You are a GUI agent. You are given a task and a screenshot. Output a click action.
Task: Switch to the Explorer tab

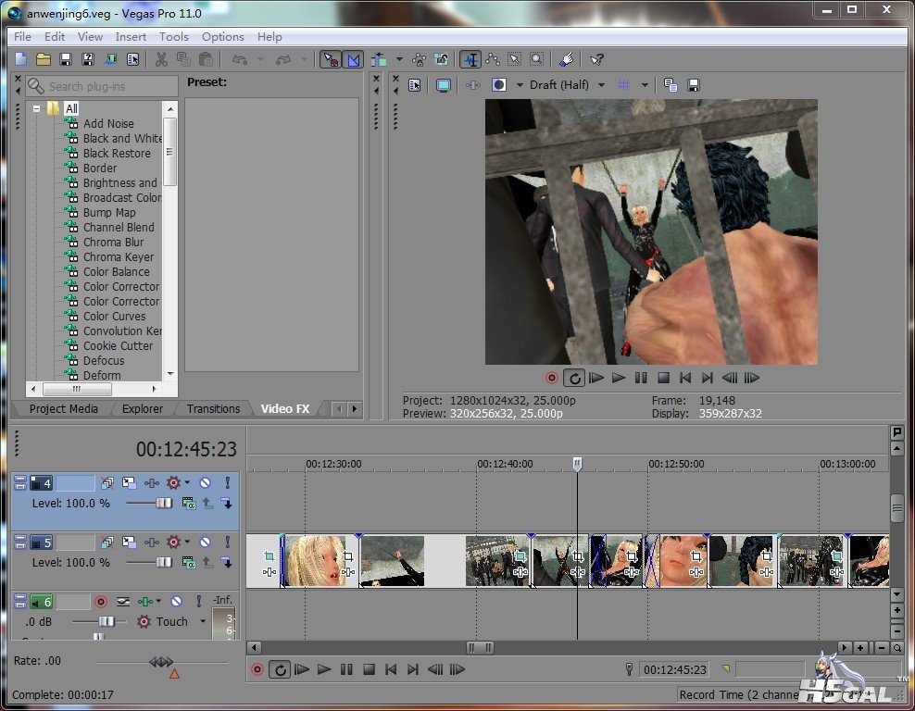143,408
